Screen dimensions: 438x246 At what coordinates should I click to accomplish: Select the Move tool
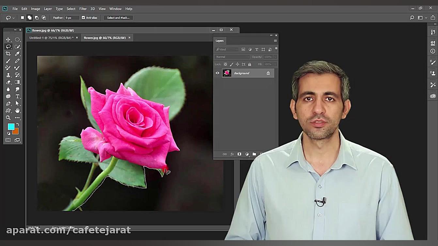pos(8,39)
